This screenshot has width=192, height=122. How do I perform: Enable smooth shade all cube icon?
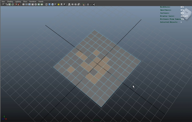pyautogui.click(x=50, y=4)
